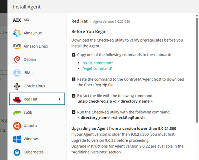
Task: Click the Oracle Linux penguin icon
Action: pyautogui.click(x=17, y=86)
